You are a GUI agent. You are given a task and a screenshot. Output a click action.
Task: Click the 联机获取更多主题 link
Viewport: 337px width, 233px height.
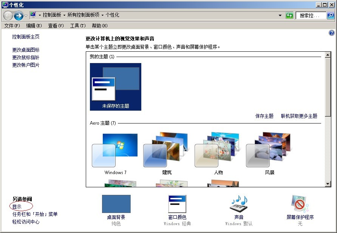coord(299,116)
